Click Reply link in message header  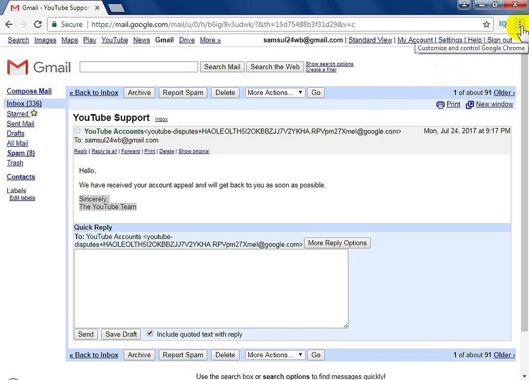coord(81,151)
